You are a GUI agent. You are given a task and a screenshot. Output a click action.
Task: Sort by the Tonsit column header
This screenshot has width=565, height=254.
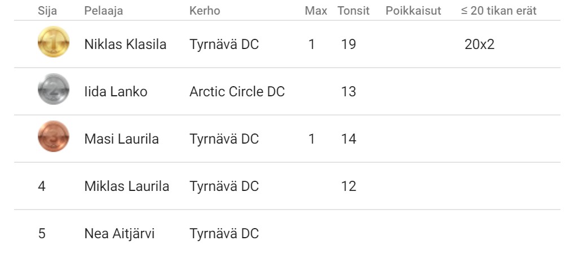[353, 11]
